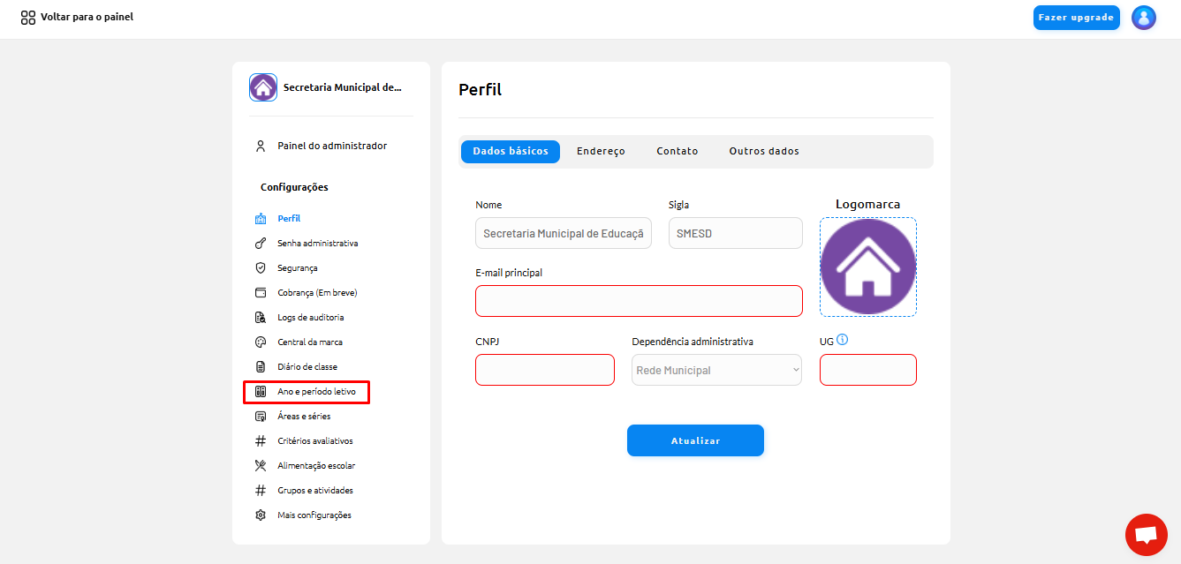Click the Logs de auditoria icon
Viewport: 1181px width, 564px height.
tap(261, 318)
